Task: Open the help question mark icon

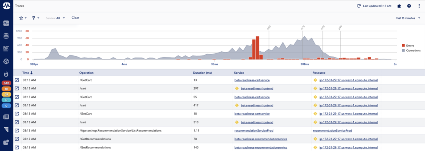Action: click(x=409, y=6)
